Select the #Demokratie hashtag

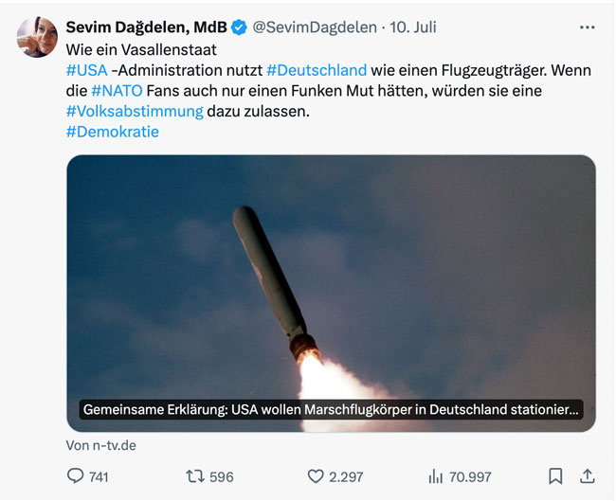point(112,132)
